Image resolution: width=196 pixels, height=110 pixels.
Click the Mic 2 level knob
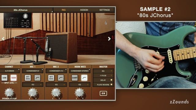tap(56, 93)
